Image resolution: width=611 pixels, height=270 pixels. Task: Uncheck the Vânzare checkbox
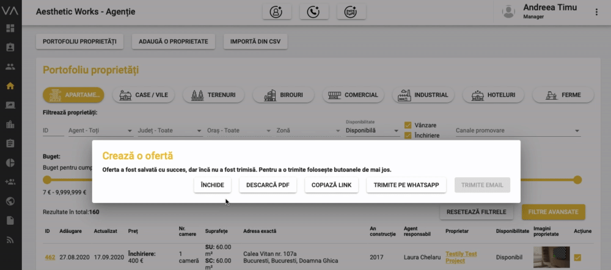[408, 125]
